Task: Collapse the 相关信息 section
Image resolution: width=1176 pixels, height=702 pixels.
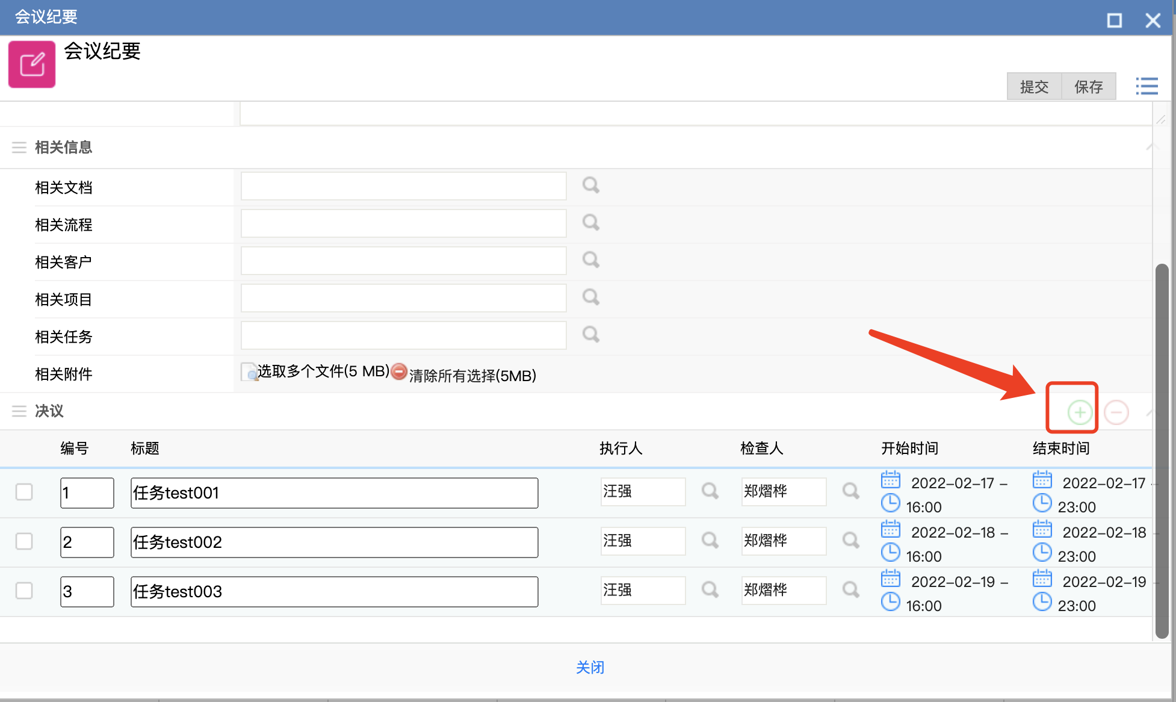Action: tap(1151, 147)
